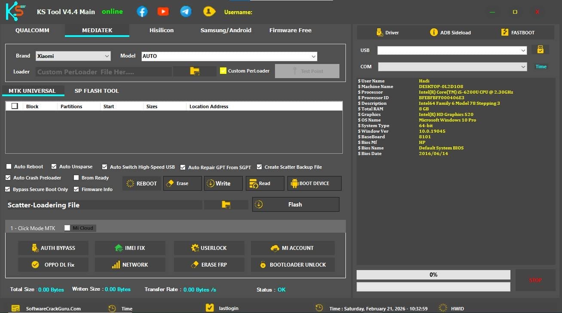Disable Auto Switch High-Speed USB
The height and width of the screenshot is (313, 562).
point(104,167)
